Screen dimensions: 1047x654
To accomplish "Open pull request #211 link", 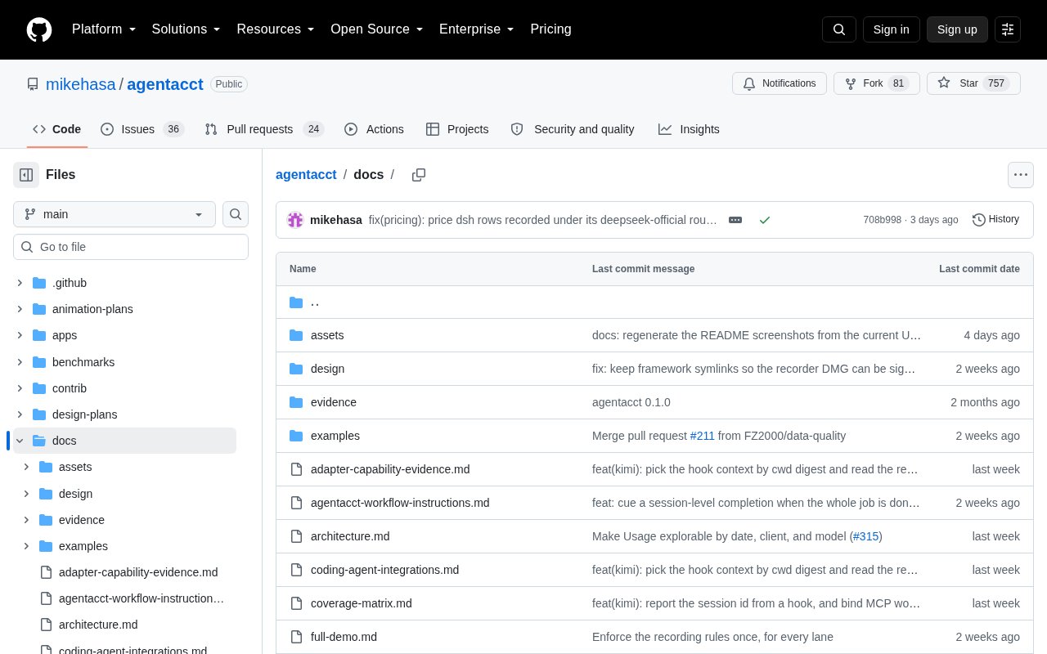I will click(x=703, y=436).
